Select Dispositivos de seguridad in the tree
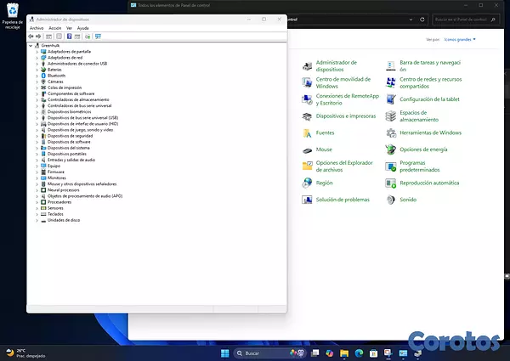 [70, 136]
